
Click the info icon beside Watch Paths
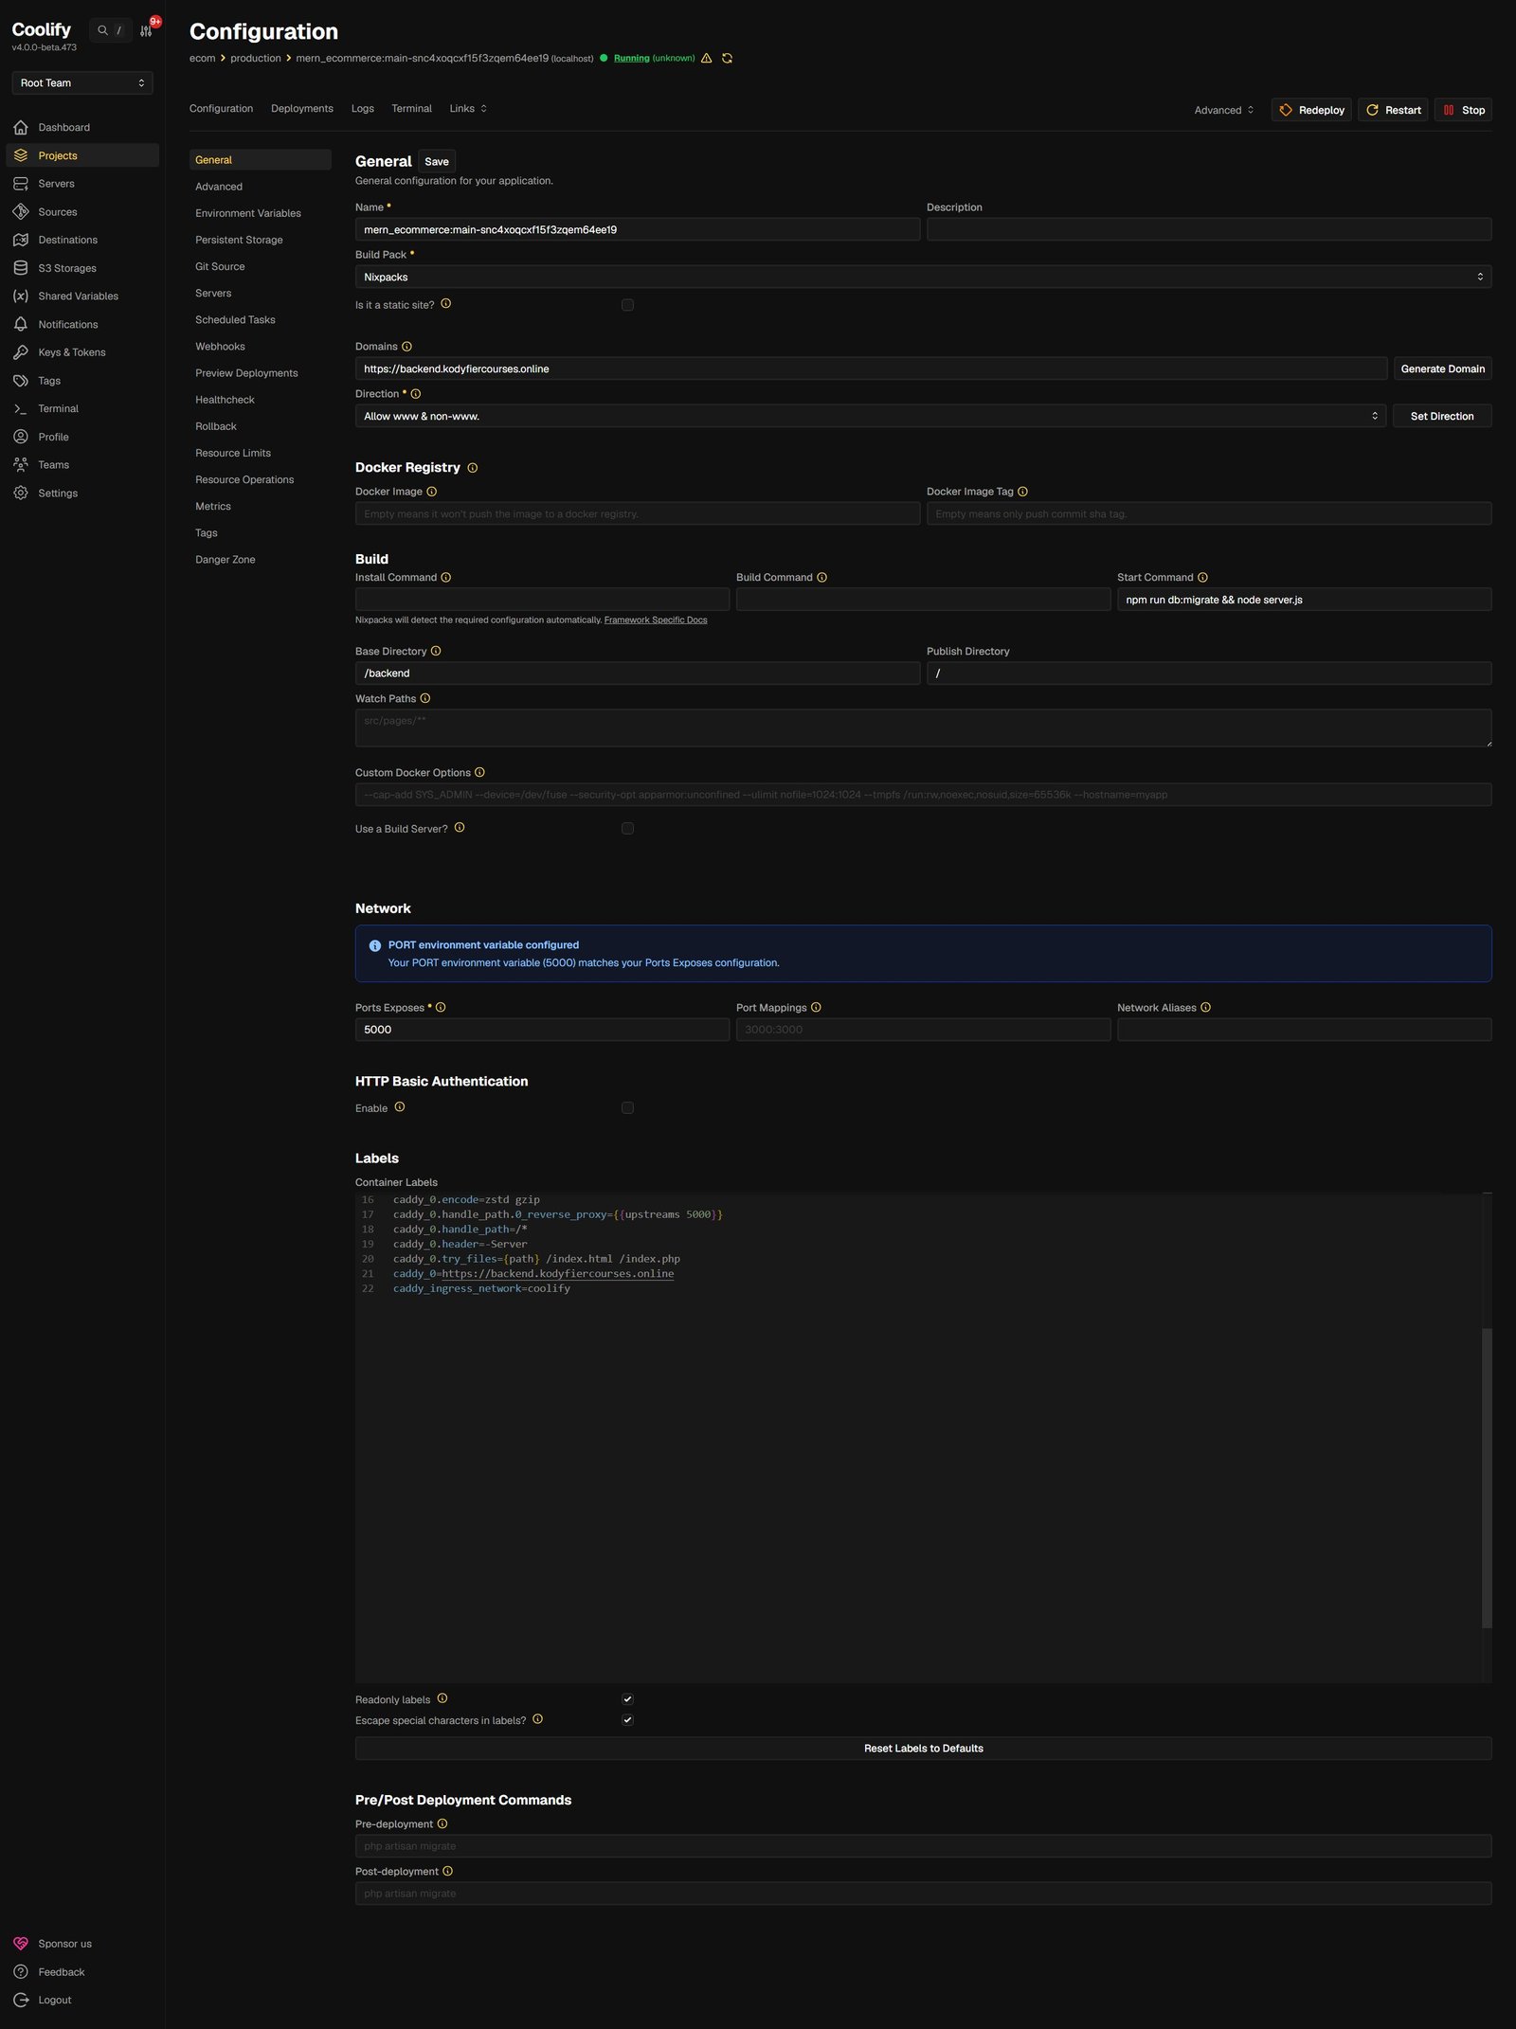click(425, 699)
